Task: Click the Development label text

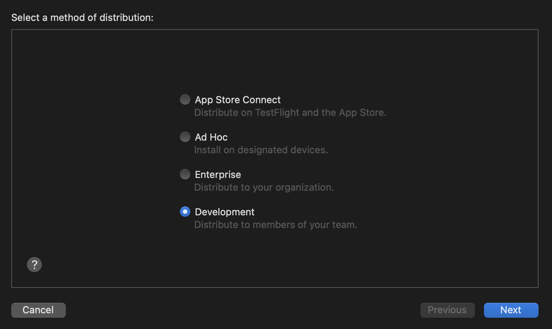Action: 224,212
